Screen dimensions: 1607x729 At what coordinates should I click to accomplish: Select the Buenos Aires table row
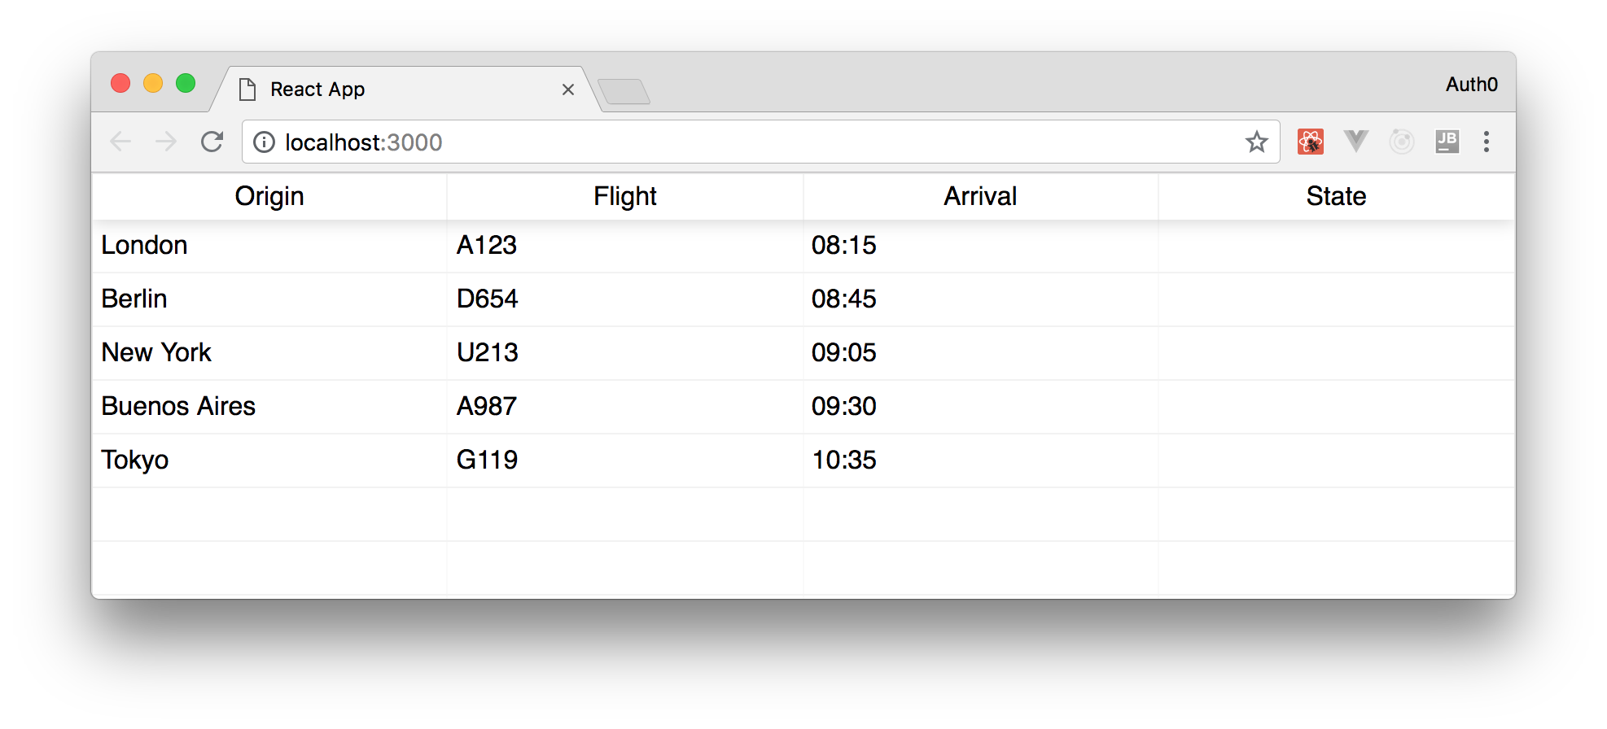point(803,406)
